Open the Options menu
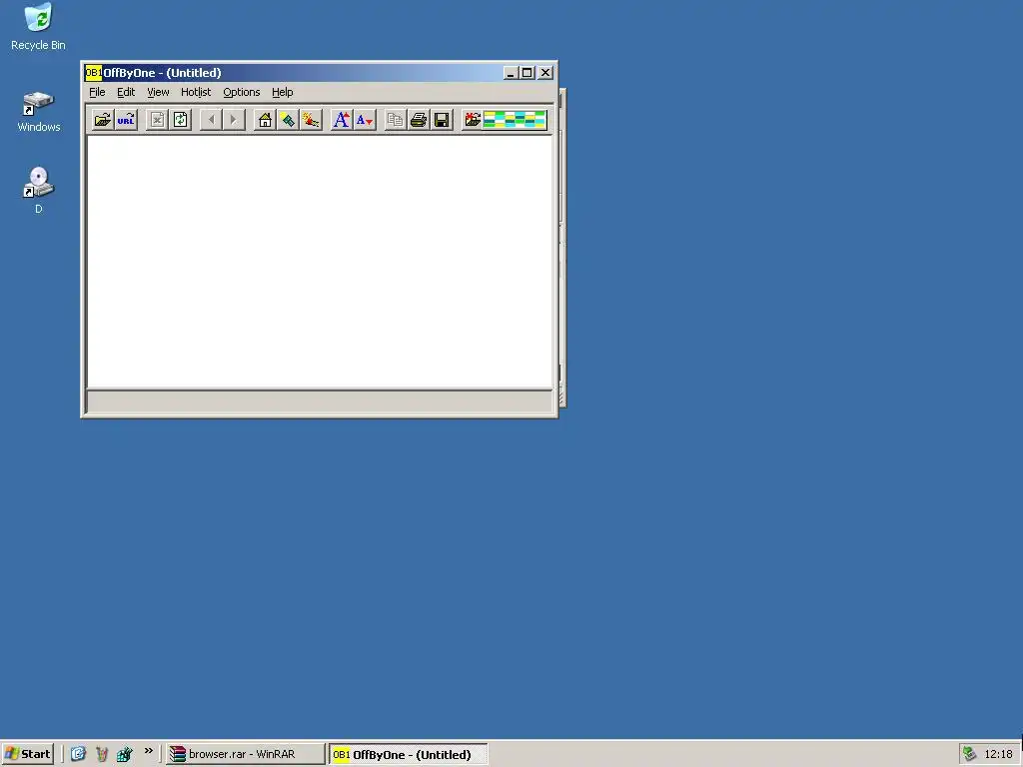The height and width of the screenshot is (767, 1023). tap(242, 92)
